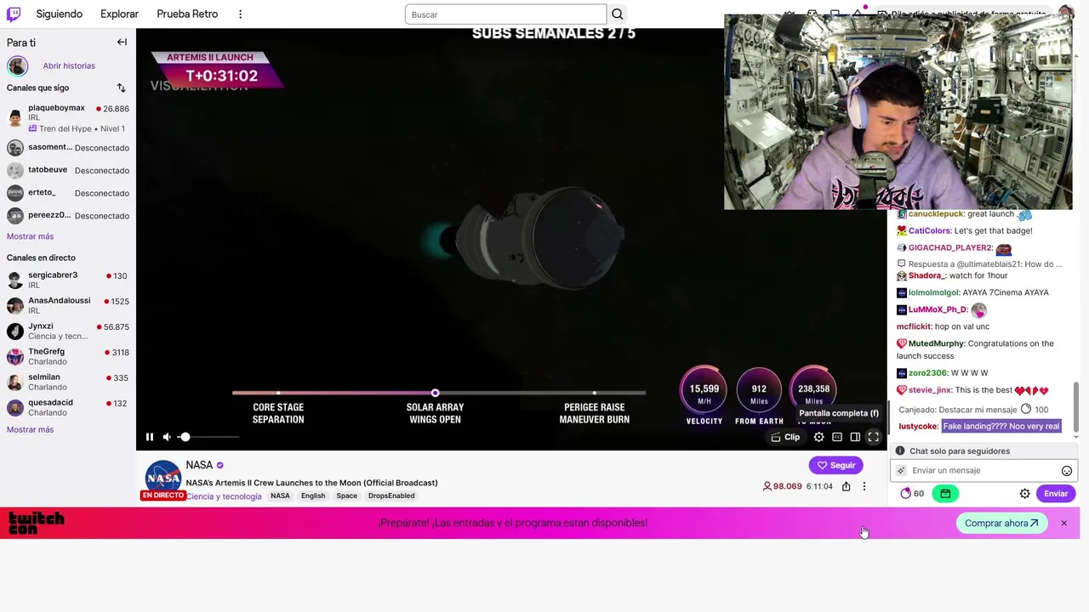Image resolution: width=1089 pixels, height=612 pixels.
Task: Open quesadacid live channel
Action: pos(68,407)
